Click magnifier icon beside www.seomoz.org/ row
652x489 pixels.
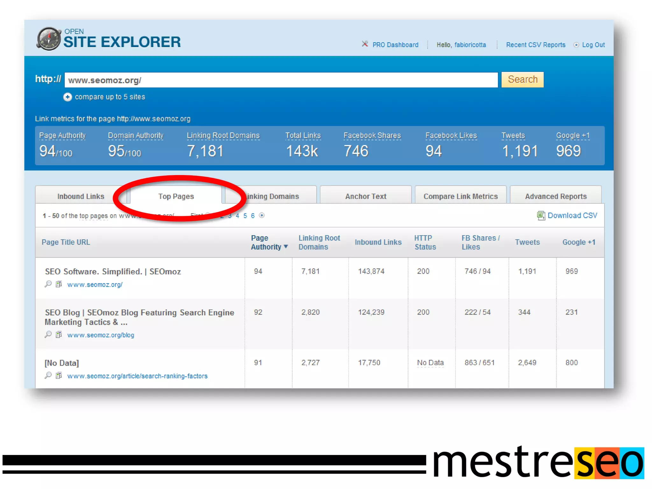(x=48, y=284)
